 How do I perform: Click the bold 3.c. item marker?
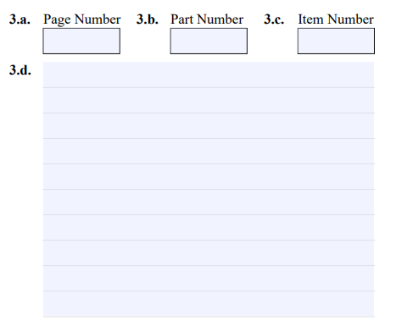[274, 19]
